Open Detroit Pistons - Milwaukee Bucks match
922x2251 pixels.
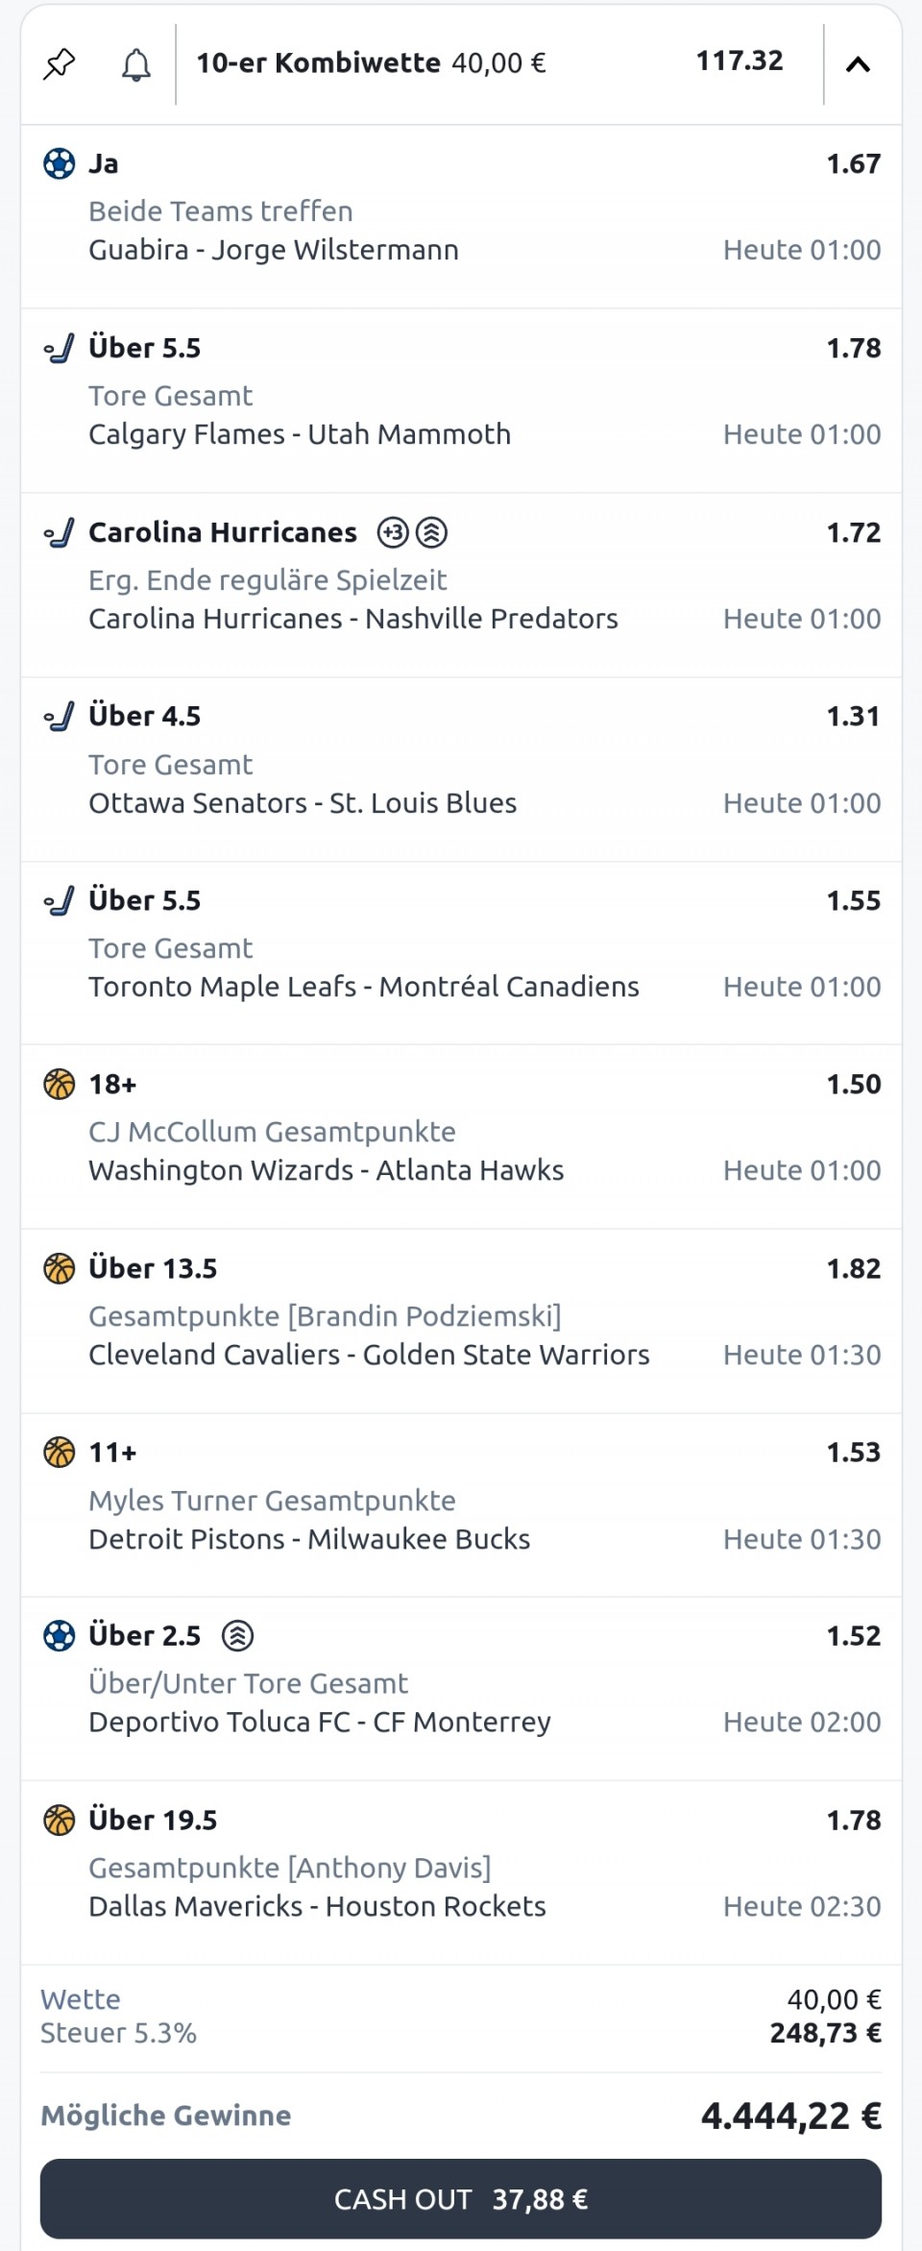click(x=309, y=1539)
